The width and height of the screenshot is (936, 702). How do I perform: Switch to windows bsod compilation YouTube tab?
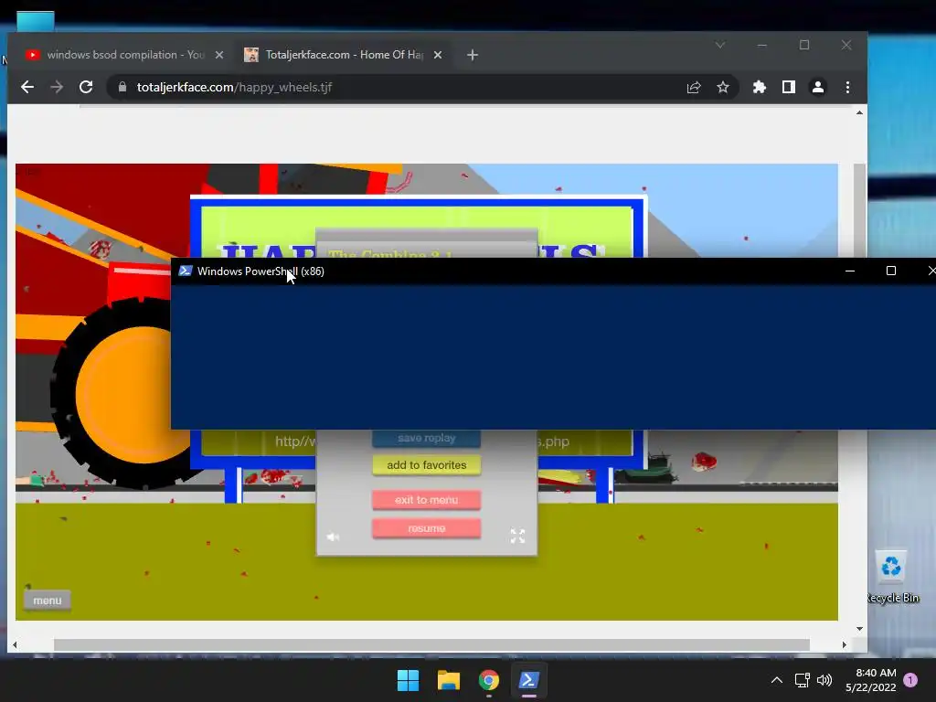124,55
